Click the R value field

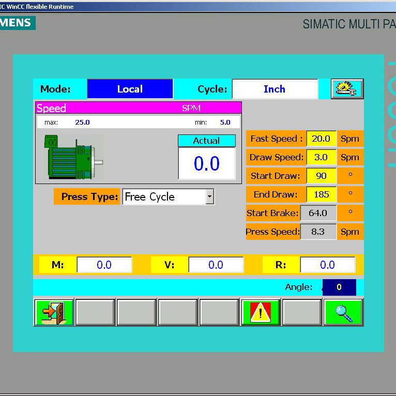point(328,265)
